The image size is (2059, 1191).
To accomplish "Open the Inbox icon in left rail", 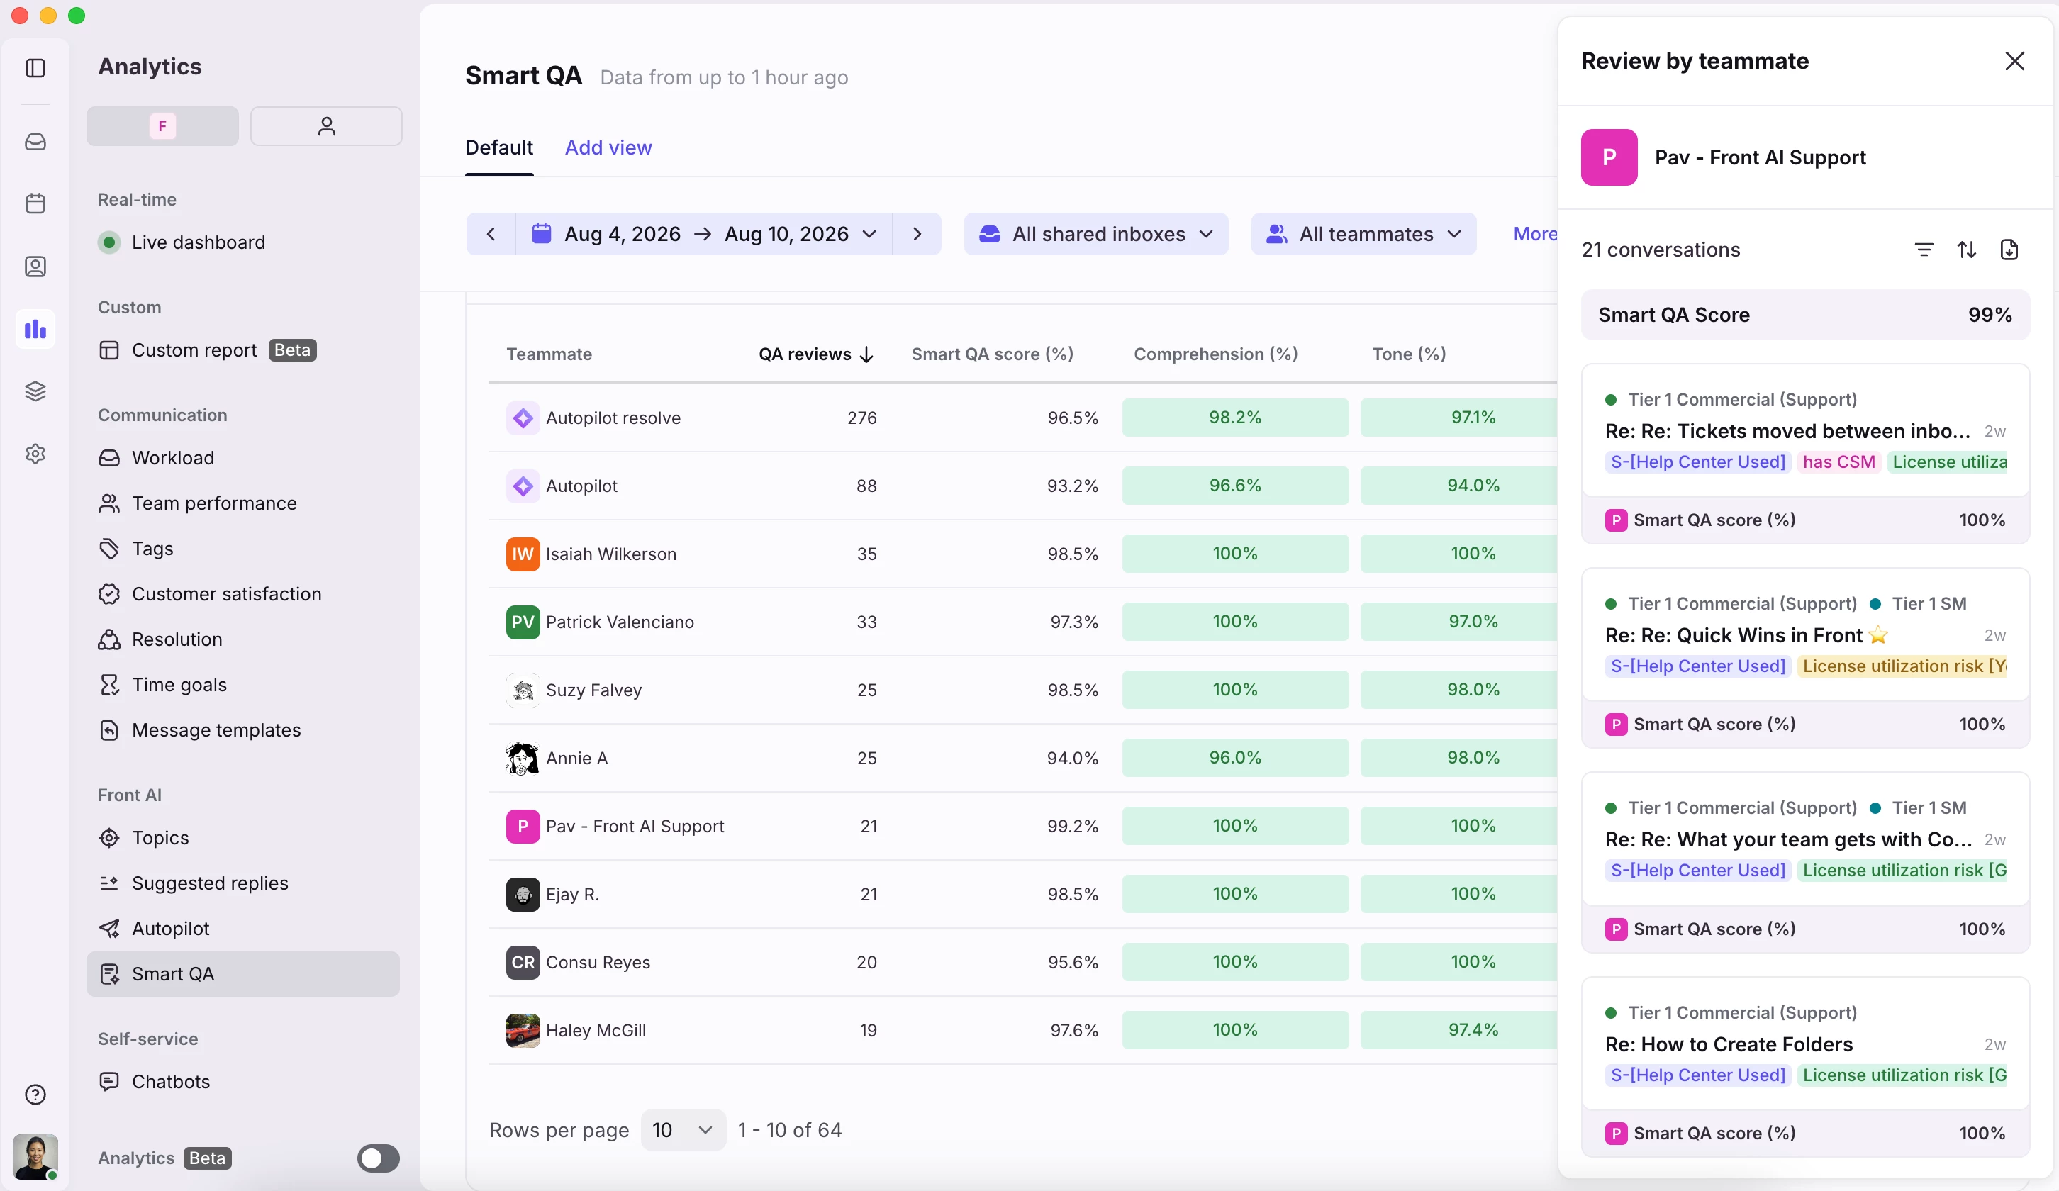I will click(35, 142).
